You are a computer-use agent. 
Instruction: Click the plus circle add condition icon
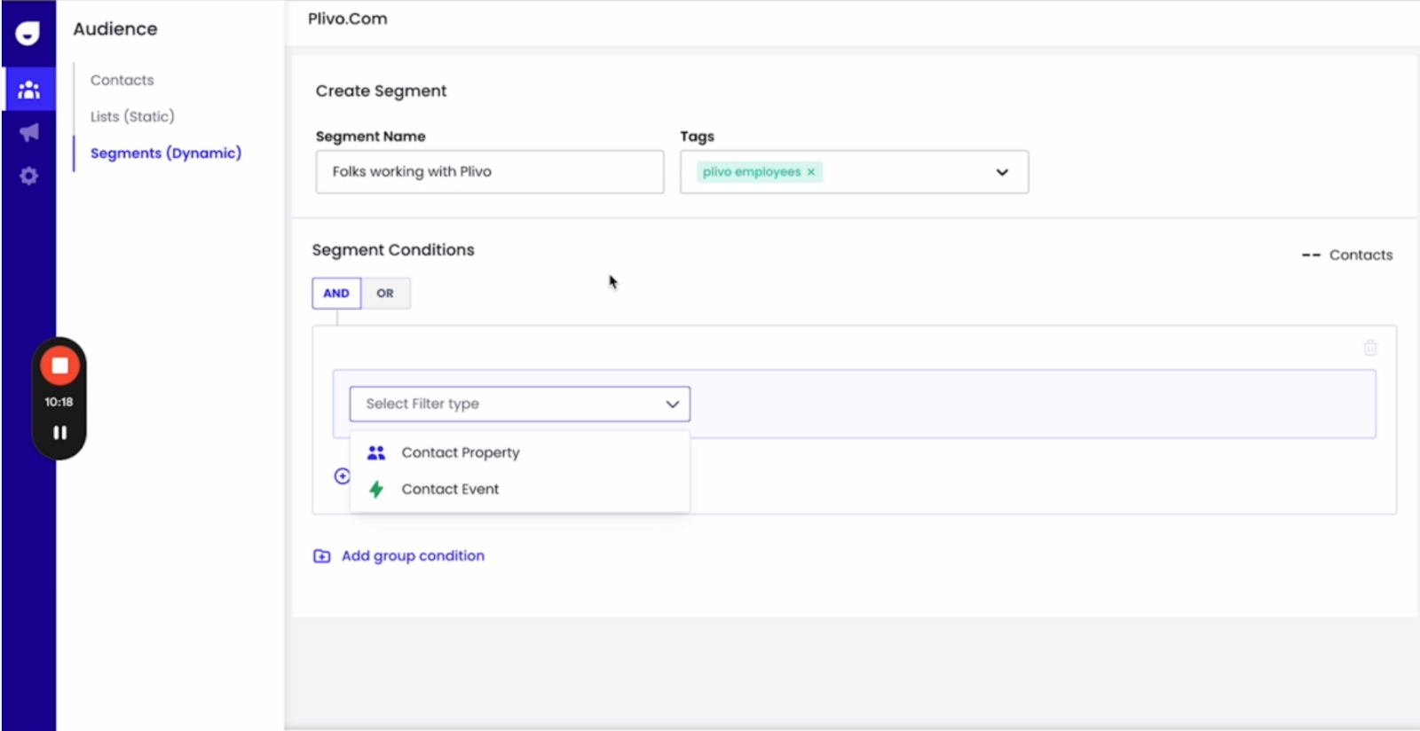coord(342,476)
